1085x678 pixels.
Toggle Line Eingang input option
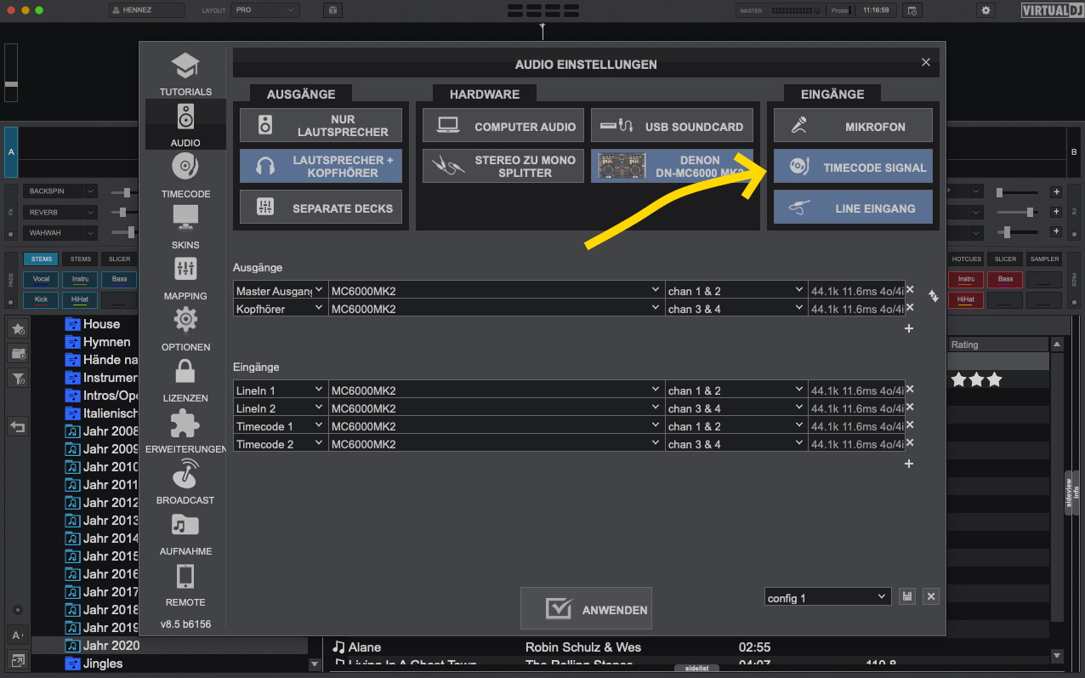853,208
